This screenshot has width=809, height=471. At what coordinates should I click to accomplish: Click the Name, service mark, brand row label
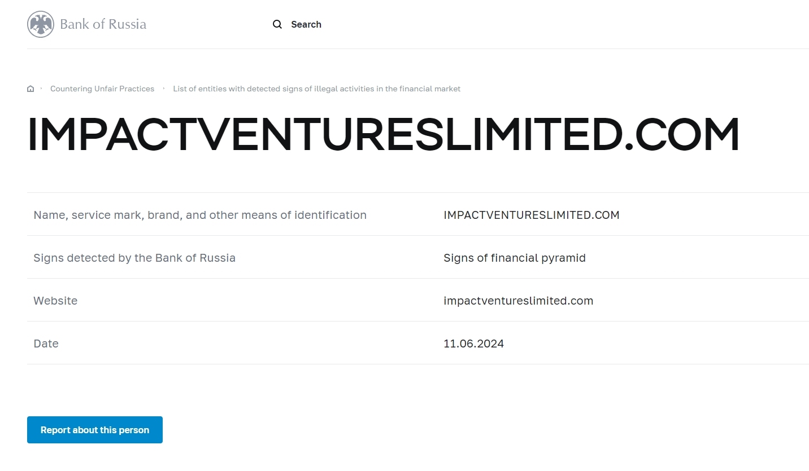coord(200,215)
